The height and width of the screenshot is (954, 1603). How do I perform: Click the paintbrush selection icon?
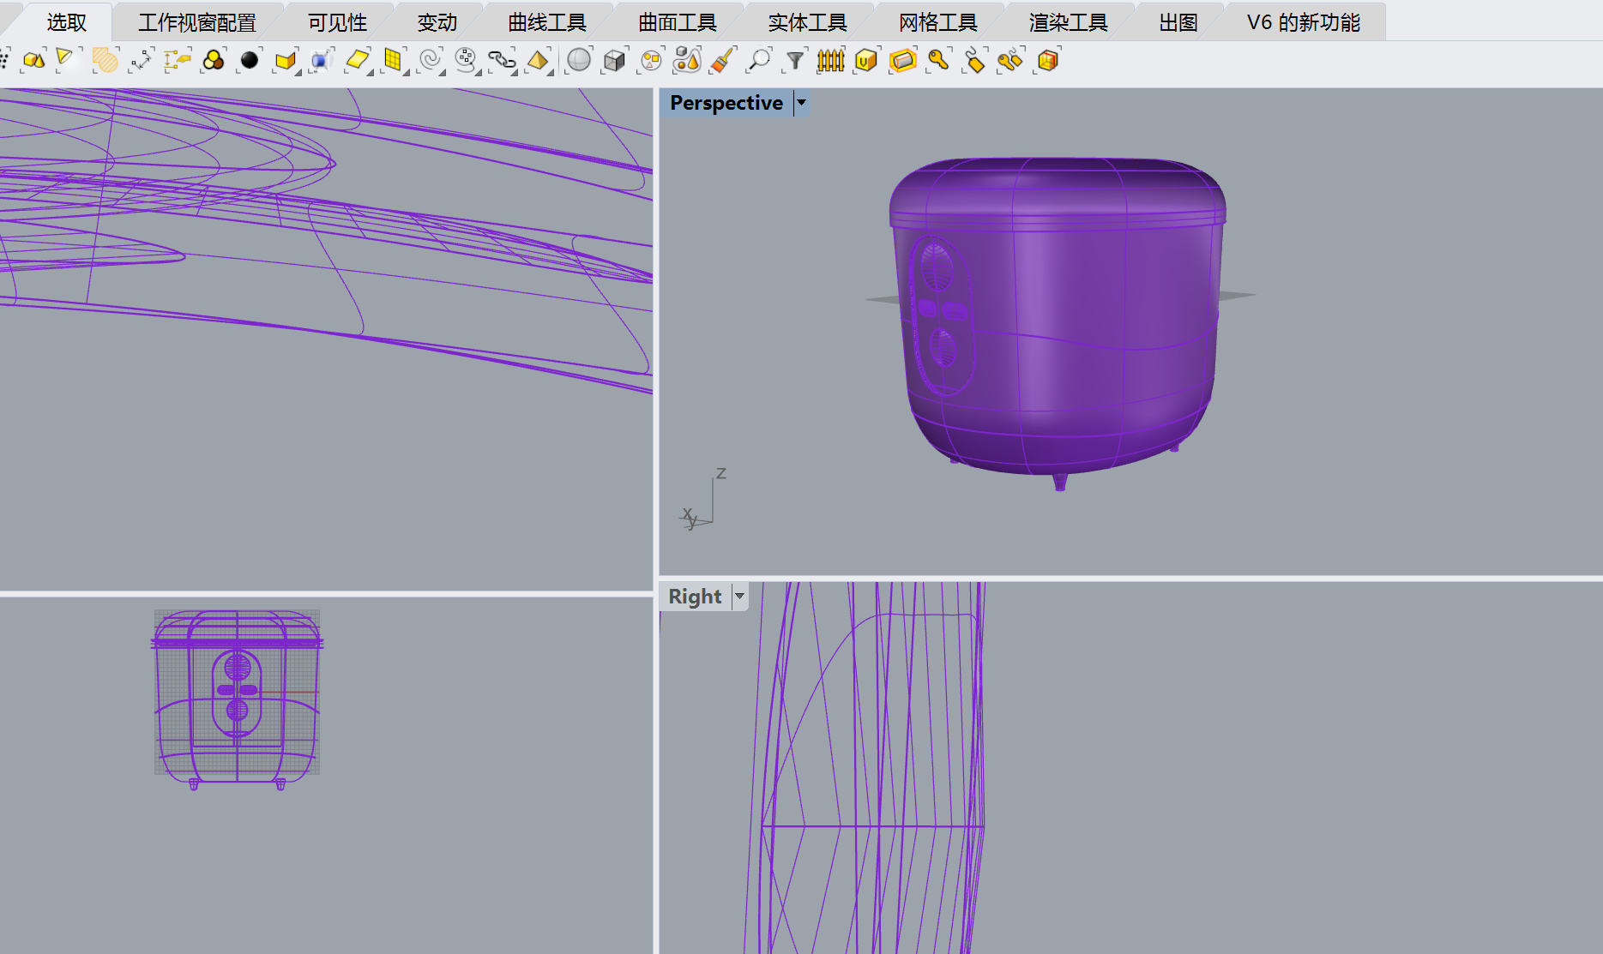(x=723, y=61)
